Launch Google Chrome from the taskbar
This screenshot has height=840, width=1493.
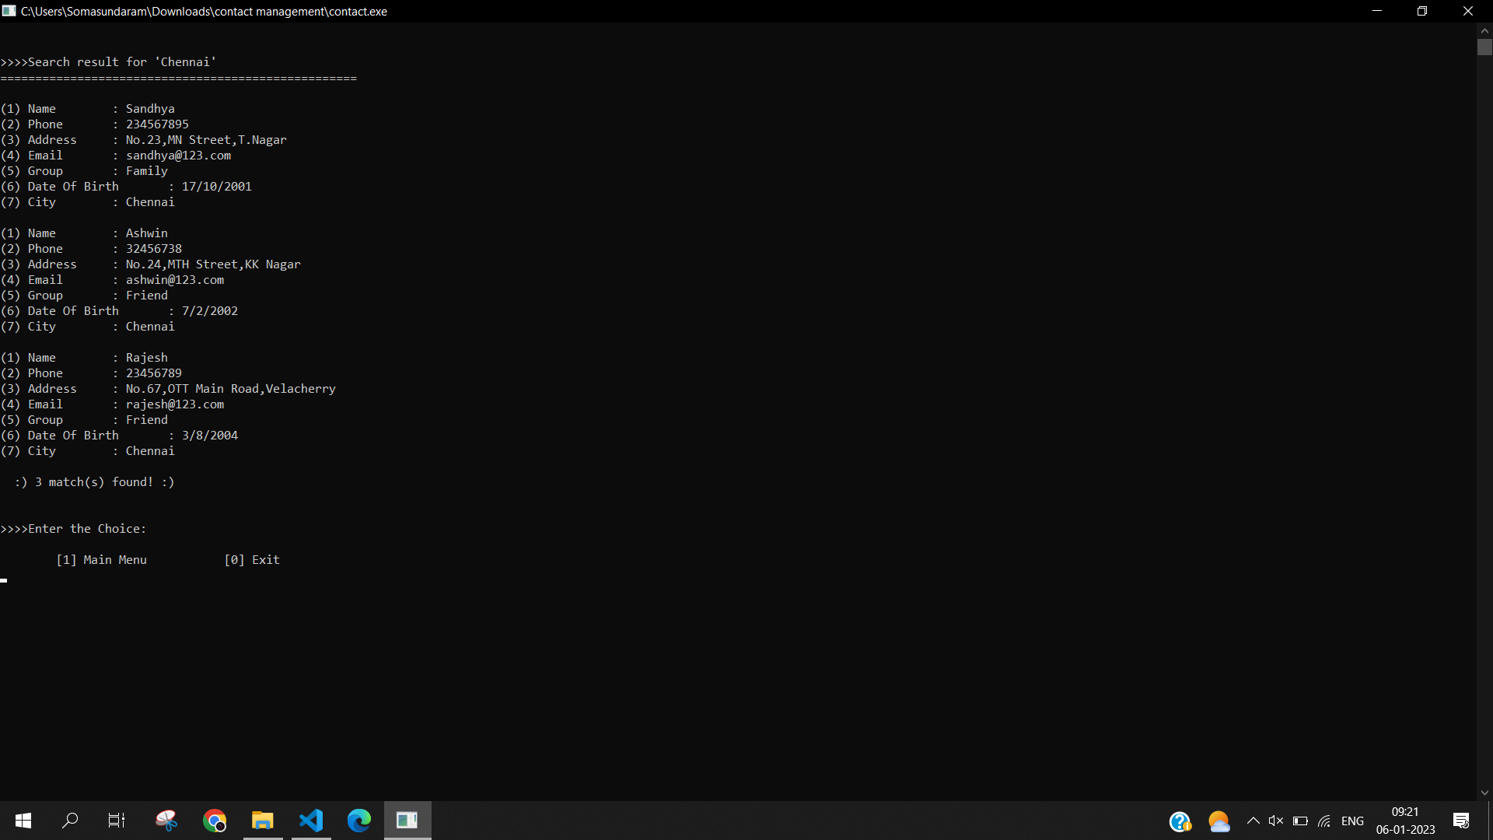[214, 821]
